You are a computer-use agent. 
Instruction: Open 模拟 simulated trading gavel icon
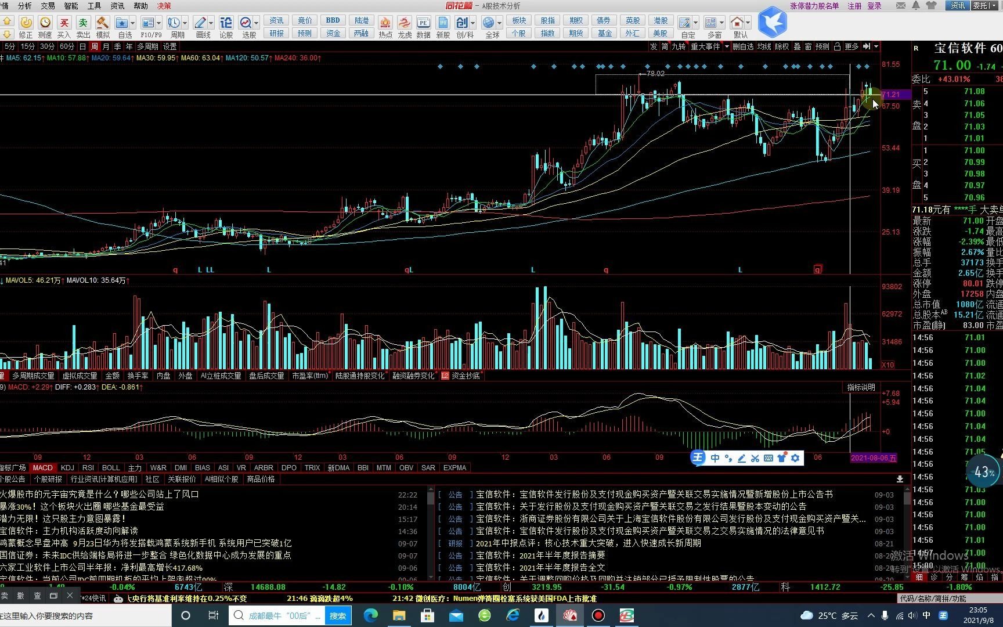point(103,23)
